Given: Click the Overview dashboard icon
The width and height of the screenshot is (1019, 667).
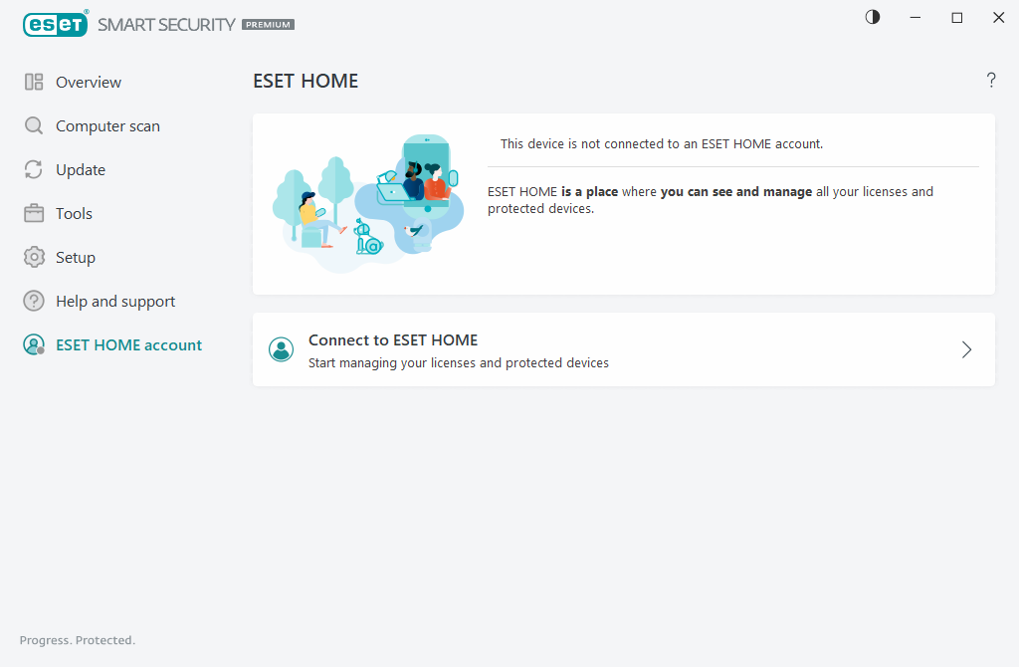Looking at the screenshot, I should tap(34, 83).
